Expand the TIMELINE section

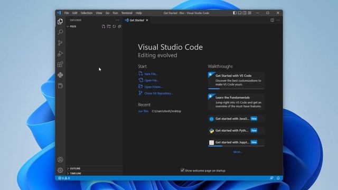pyautogui.click(x=94, y=173)
